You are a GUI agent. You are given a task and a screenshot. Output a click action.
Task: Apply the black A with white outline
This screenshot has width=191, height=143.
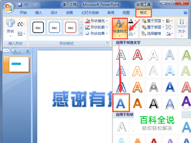tap(154, 104)
